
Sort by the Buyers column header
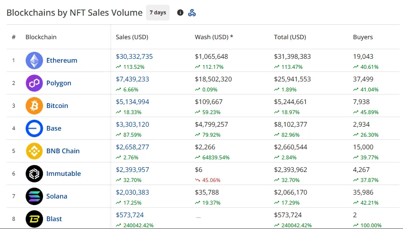(363, 37)
